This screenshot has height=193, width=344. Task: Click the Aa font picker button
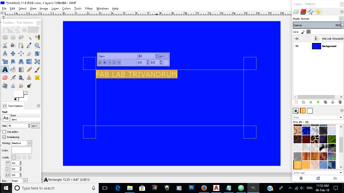(x=6, y=118)
